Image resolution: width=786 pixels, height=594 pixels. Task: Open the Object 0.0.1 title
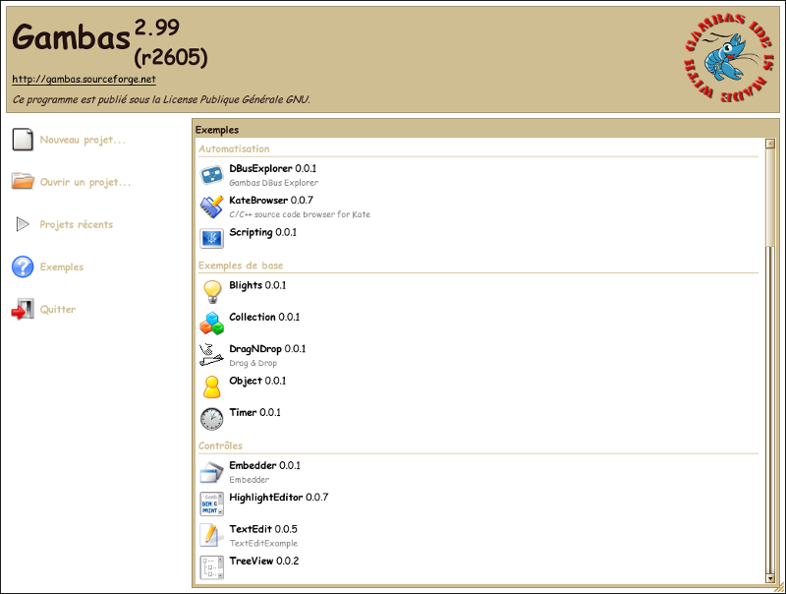click(x=257, y=381)
